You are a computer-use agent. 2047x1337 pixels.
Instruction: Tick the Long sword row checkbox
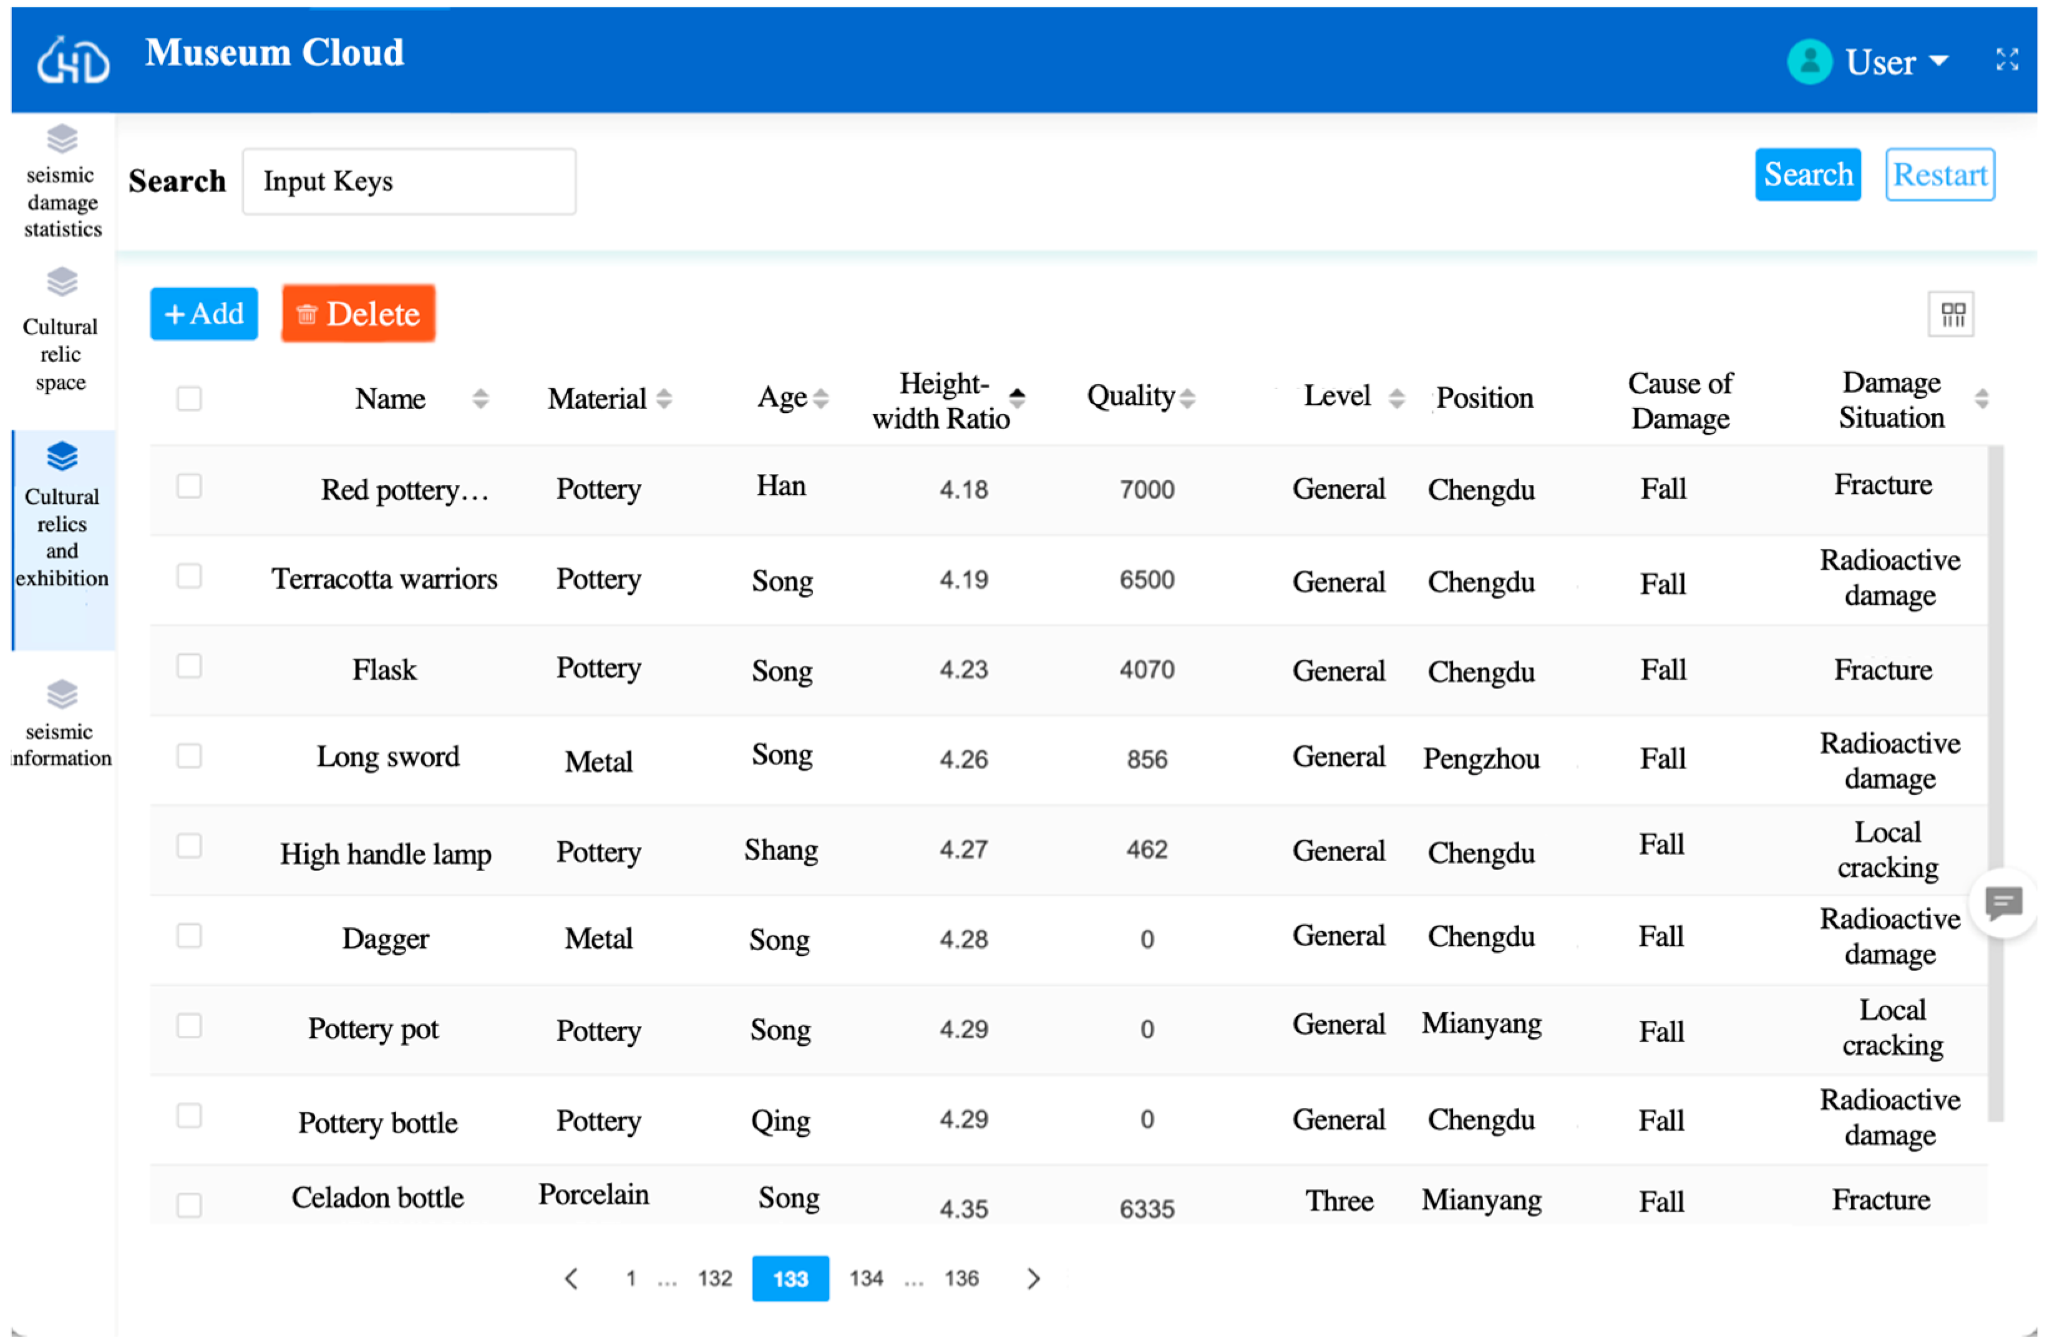[189, 756]
